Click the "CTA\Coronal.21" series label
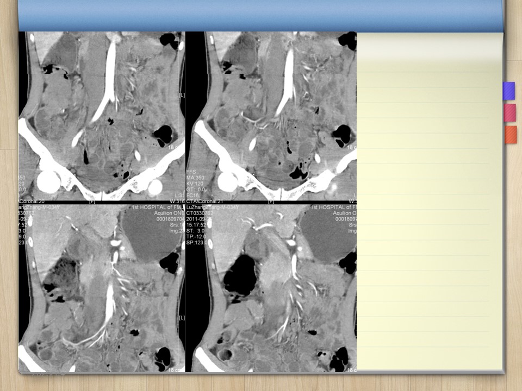This screenshot has width=522, height=391. click(x=205, y=201)
